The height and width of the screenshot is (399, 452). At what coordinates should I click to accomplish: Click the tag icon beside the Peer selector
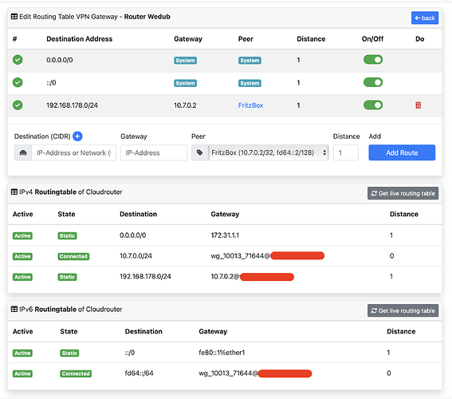click(x=199, y=152)
